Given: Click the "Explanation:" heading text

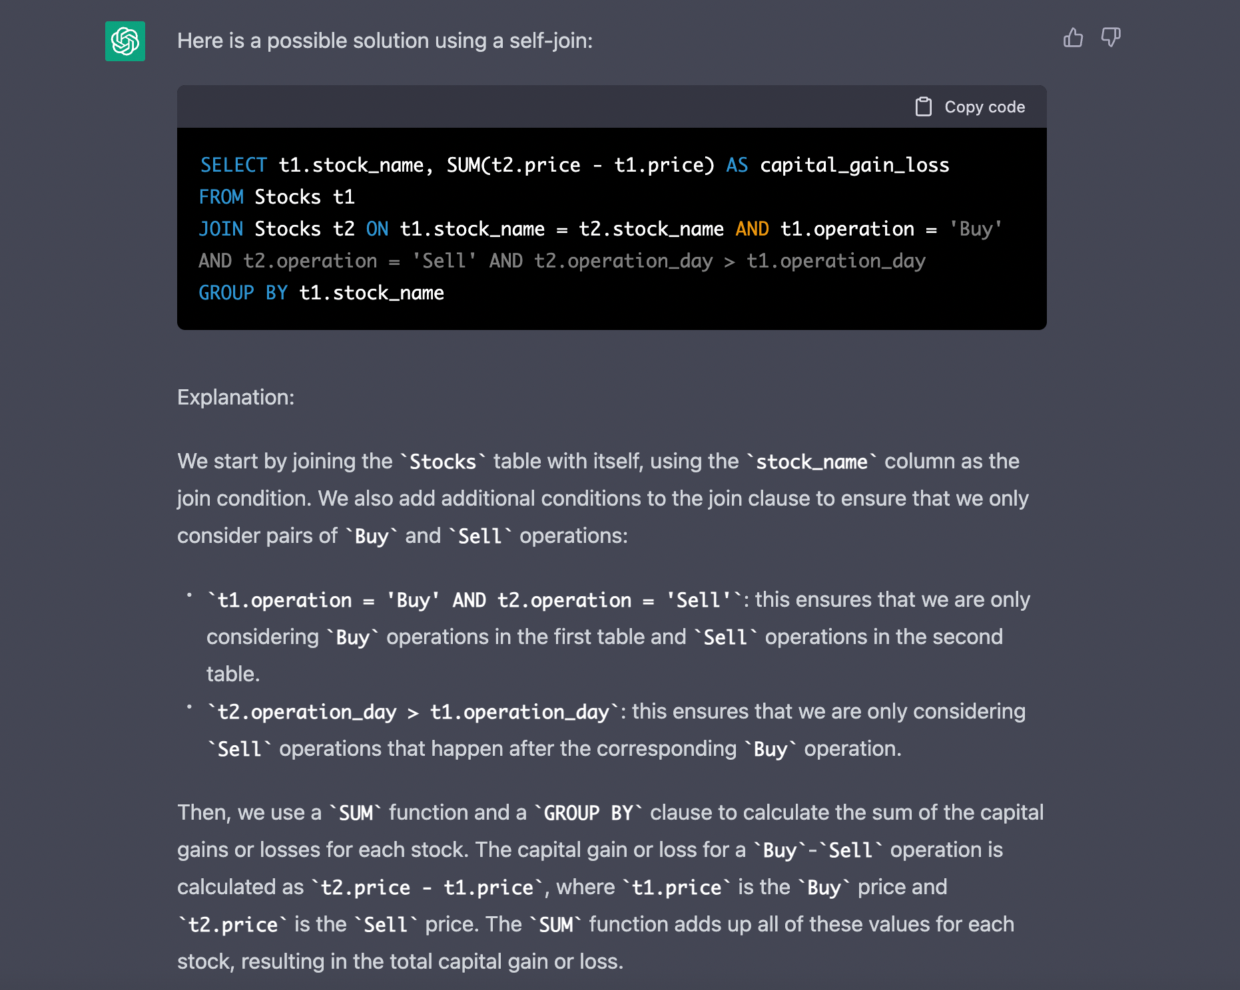Looking at the screenshot, I should coord(236,397).
